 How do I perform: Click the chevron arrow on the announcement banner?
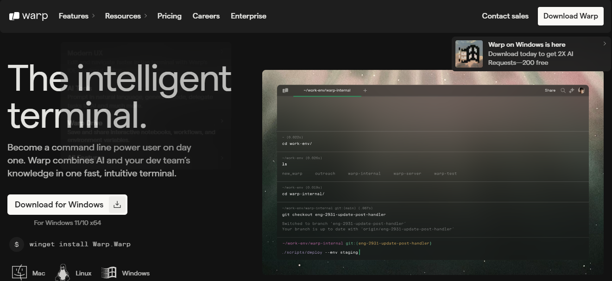click(x=605, y=44)
